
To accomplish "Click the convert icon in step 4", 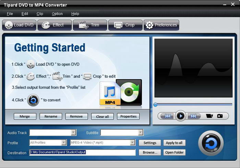I will click(x=33, y=100).
